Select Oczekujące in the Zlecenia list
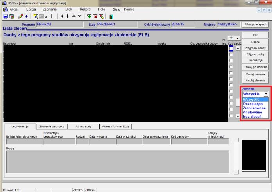This screenshot has height=192, width=272. coord(255,104)
